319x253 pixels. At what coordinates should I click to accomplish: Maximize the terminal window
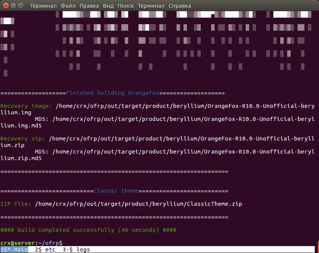tap(20, 5)
